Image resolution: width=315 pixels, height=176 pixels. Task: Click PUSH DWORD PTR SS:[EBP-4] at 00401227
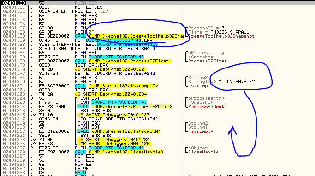pos(109,148)
